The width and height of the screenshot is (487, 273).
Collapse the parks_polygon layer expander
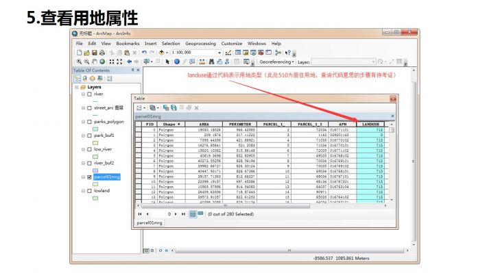click(83, 122)
